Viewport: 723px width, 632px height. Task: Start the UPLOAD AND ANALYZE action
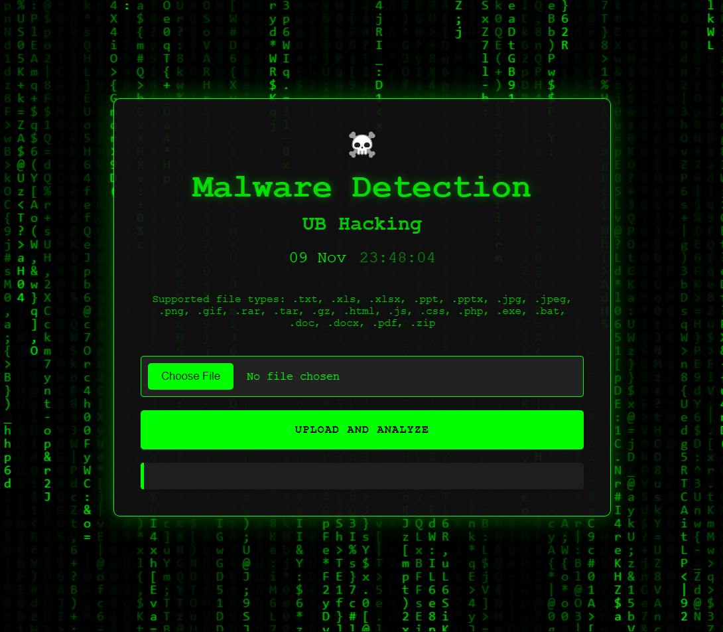[x=362, y=430]
